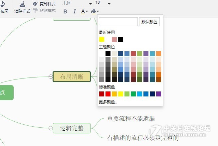The height and width of the screenshot is (146, 218).
Task: Choose teal theme color in top row
Action: 152,54
